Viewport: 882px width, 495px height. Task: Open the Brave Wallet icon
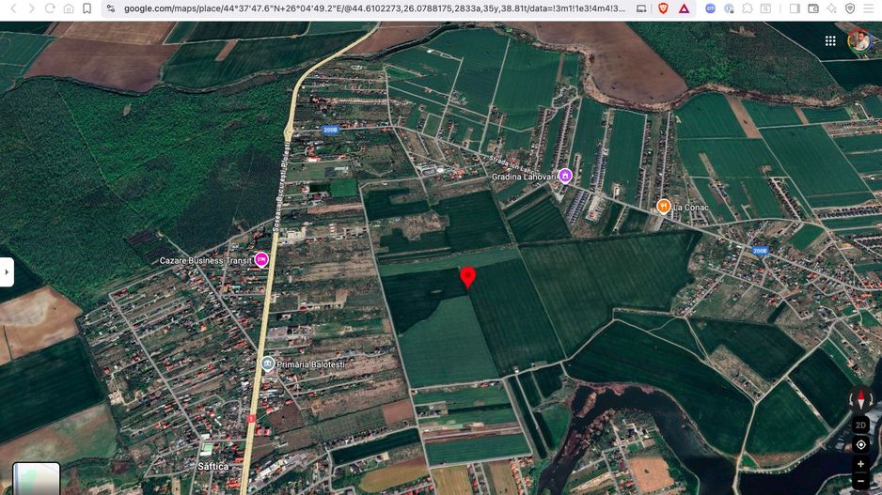[812, 8]
